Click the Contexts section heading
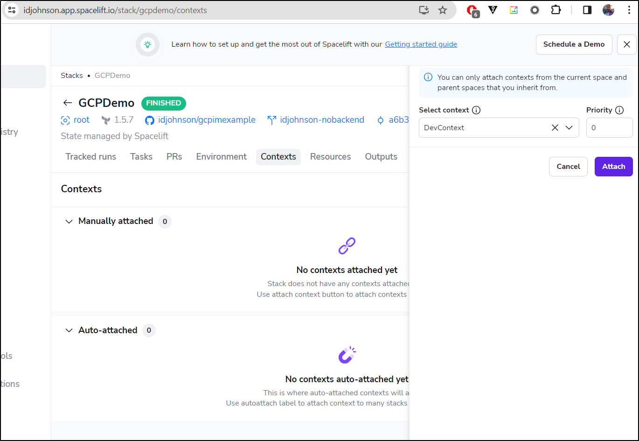The height and width of the screenshot is (441, 639). (81, 189)
